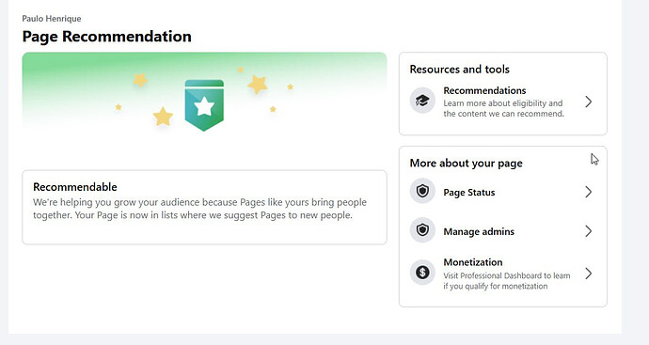Expand Manage admins chevron arrow
This screenshot has height=345, width=649.
pos(588,231)
